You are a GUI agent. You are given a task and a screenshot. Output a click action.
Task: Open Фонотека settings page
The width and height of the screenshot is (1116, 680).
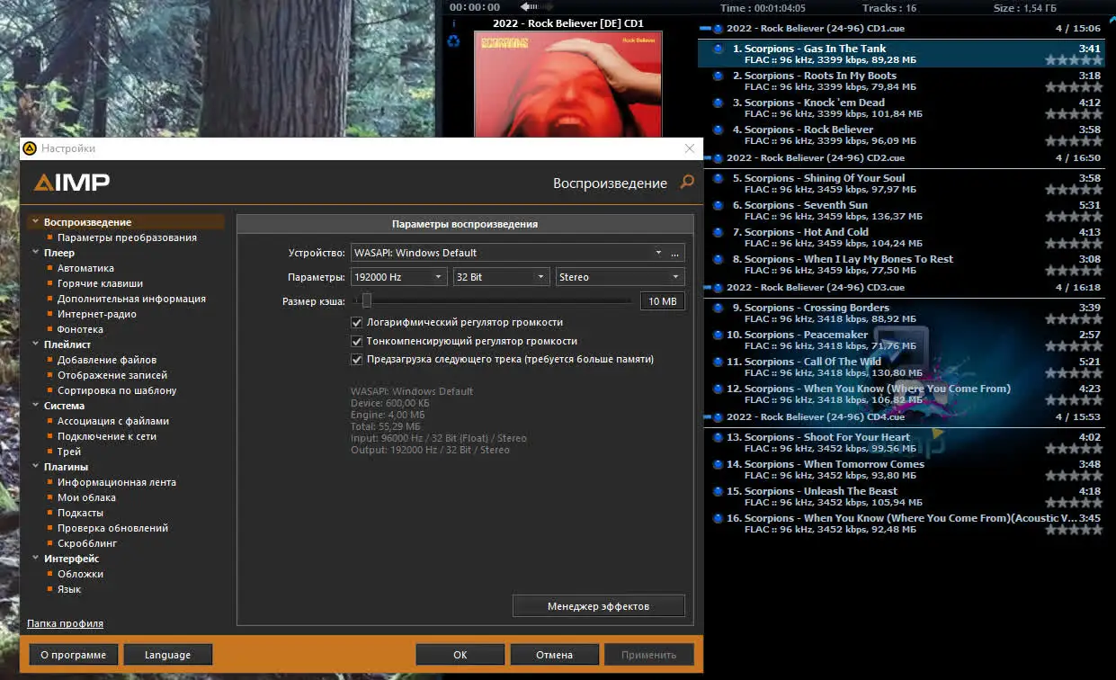[80, 329]
